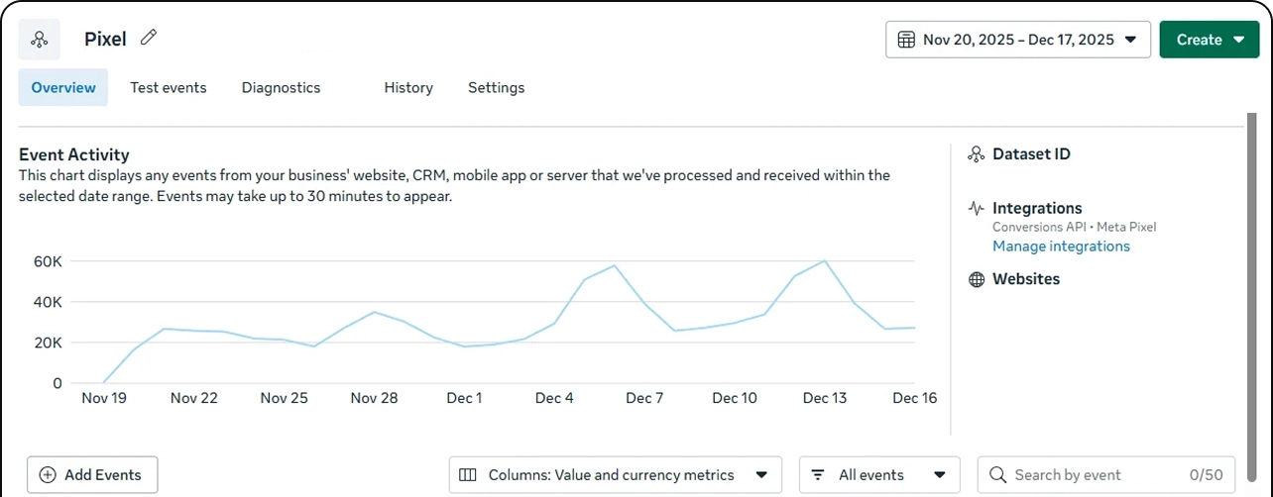Click the Dataset ID icon
This screenshot has height=497, width=1273.
click(x=977, y=154)
